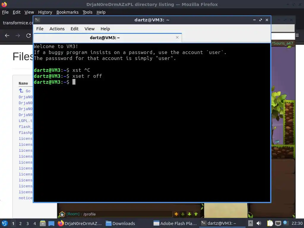Click the room house icon in game chat
Viewport: 304px width, 228px height.
[x=62, y=214]
